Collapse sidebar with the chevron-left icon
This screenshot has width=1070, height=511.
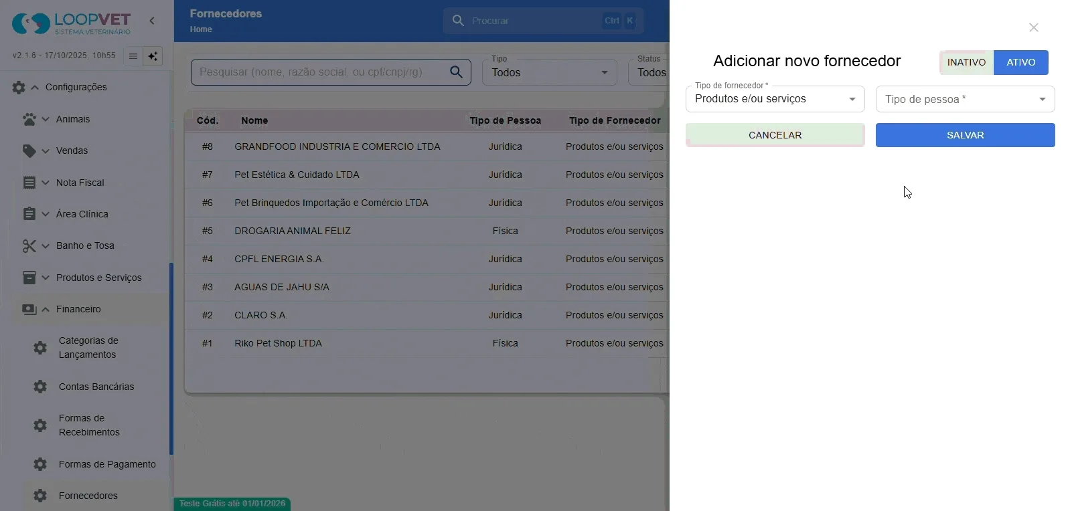(152, 21)
